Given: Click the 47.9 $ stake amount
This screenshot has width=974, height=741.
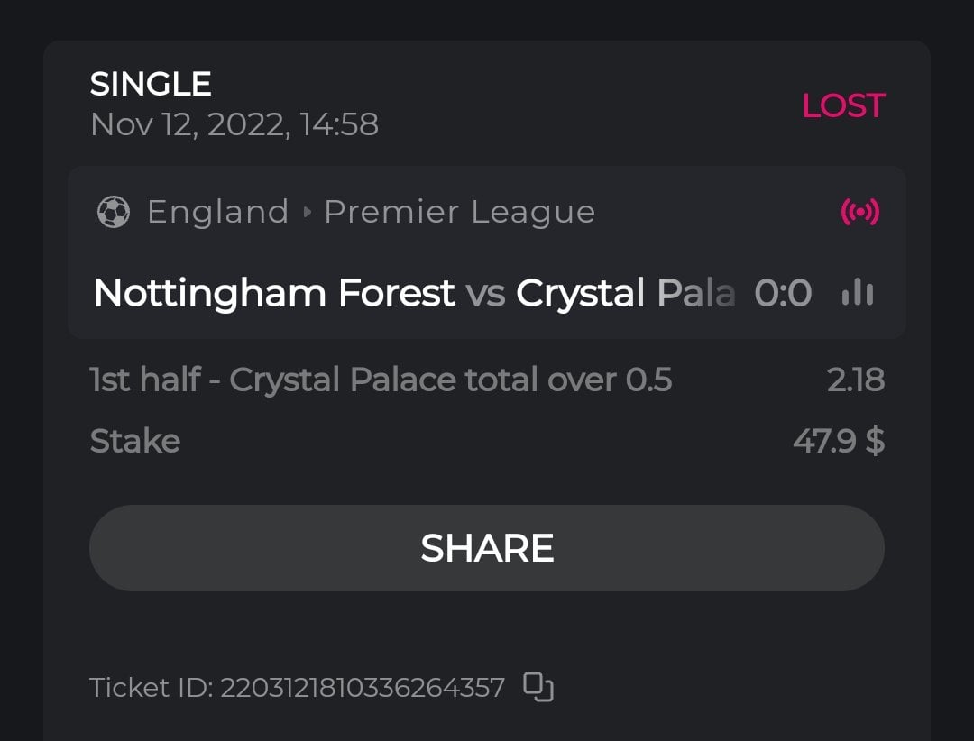Looking at the screenshot, I should tap(838, 441).
